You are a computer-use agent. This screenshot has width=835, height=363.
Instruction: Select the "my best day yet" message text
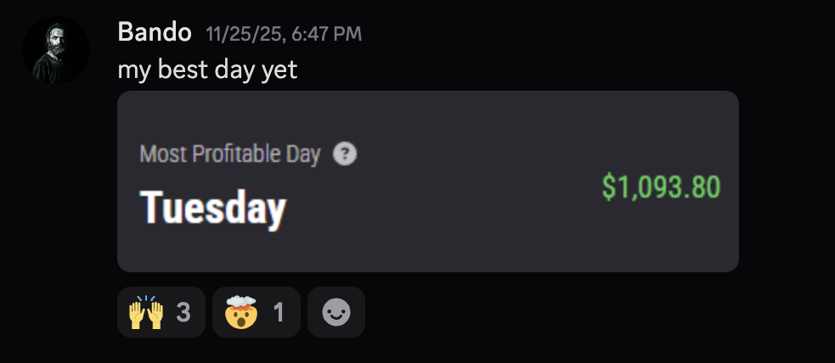coord(207,70)
